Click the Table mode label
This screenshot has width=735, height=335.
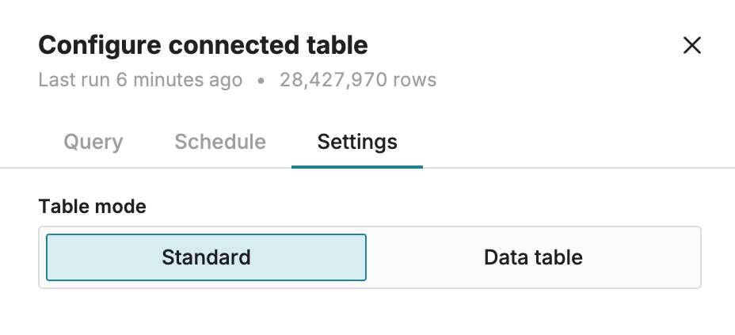coord(93,206)
